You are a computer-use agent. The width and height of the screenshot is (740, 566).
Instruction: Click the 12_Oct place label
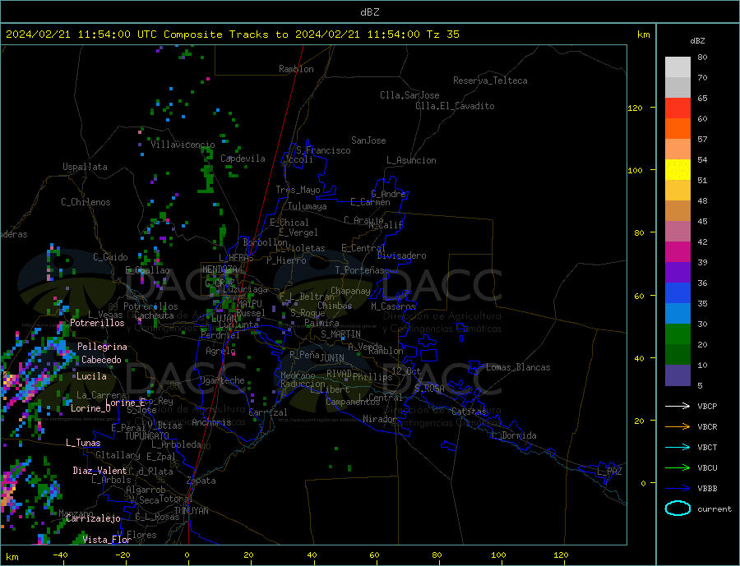pyautogui.click(x=406, y=371)
